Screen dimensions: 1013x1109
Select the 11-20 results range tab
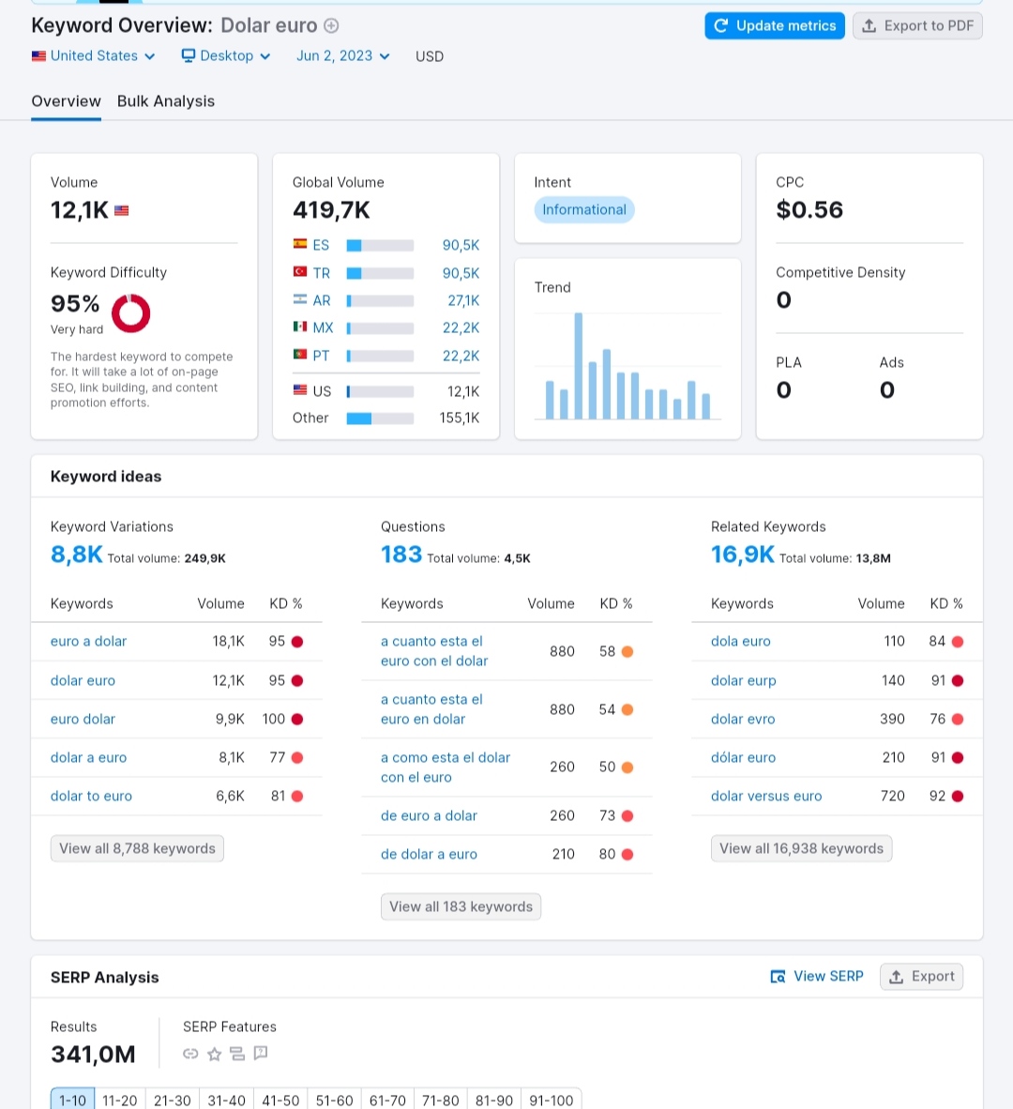(x=119, y=1100)
